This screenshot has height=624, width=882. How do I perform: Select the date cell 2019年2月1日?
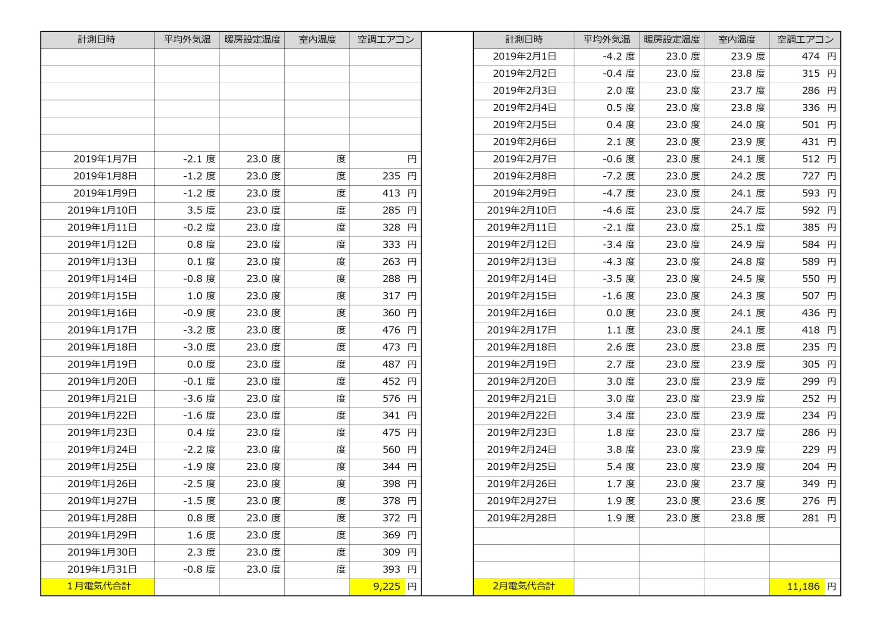(x=524, y=57)
